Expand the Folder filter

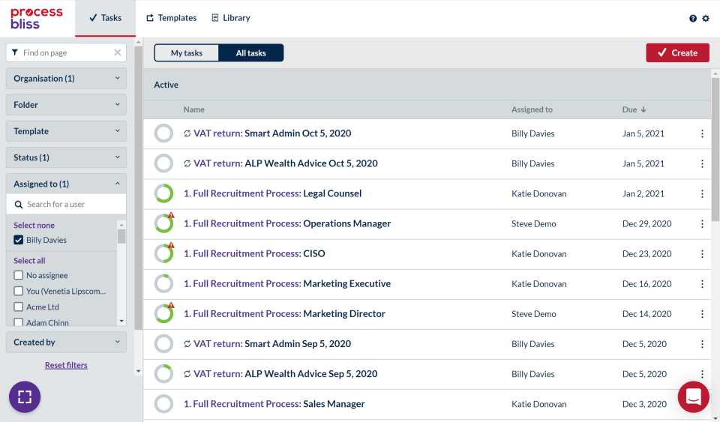point(66,105)
